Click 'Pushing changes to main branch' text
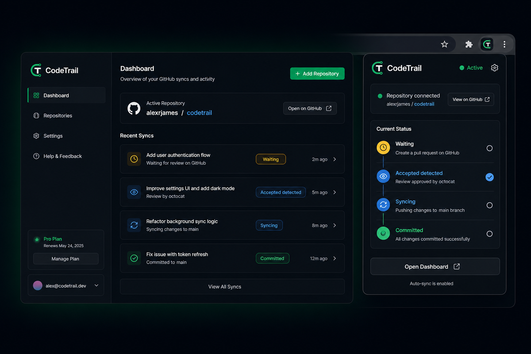Image resolution: width=531 pixels, height=354 pixels. click(430, 210)
